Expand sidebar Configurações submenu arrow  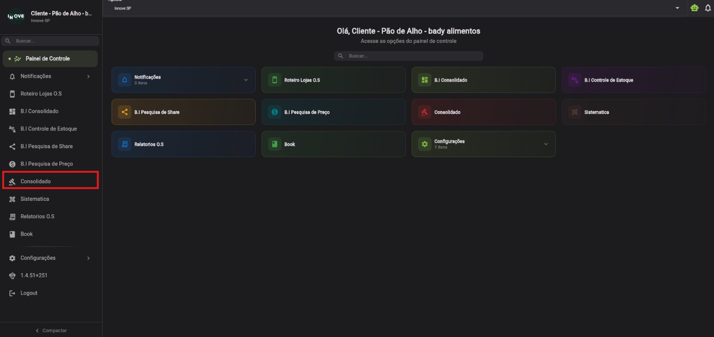coord(88,258)
